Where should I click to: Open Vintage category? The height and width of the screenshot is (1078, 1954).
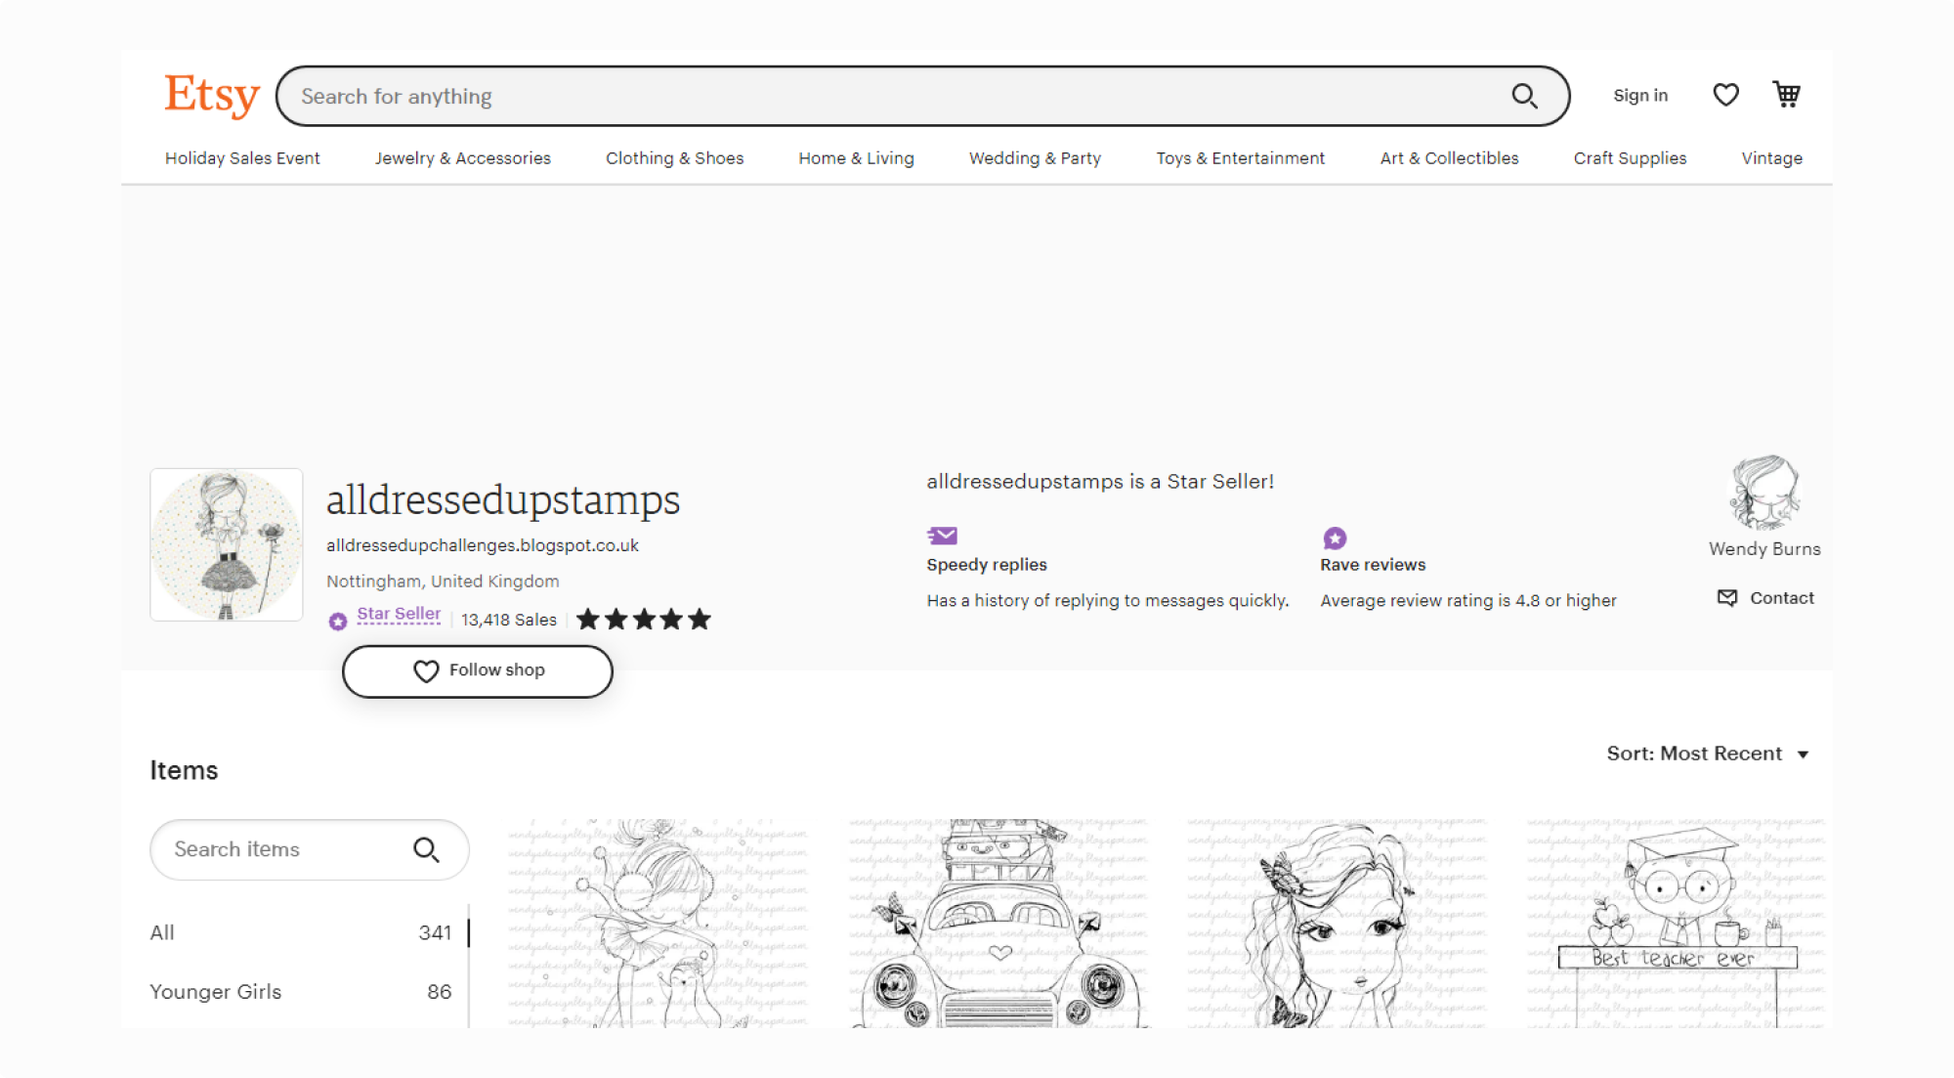tap(1771, 158)
